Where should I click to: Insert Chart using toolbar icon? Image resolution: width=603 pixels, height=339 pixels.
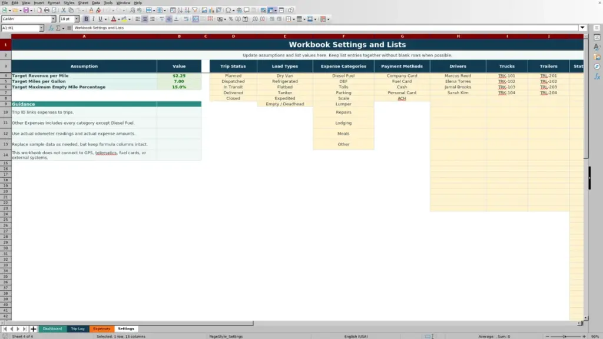[211, 10]
